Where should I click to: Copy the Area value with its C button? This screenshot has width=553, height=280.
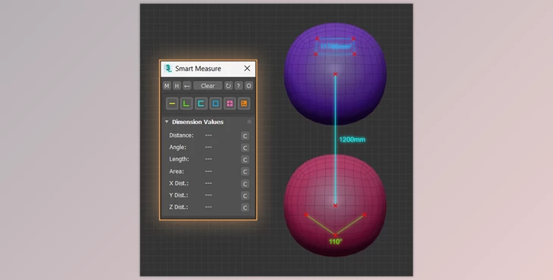point(245,172)
